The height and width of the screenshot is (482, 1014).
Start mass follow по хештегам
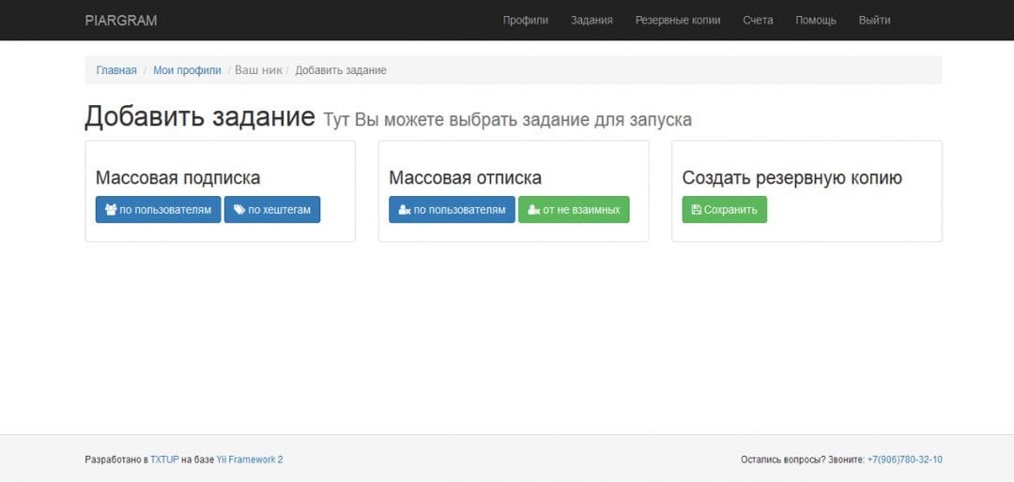[x=272, y=209]
